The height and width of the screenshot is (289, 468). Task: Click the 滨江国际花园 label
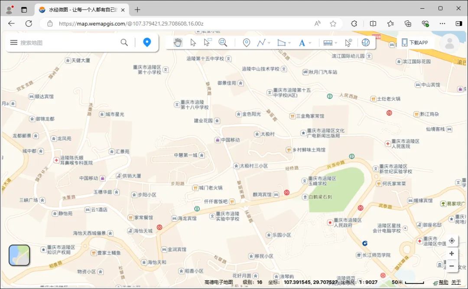(x=417, y=61)
